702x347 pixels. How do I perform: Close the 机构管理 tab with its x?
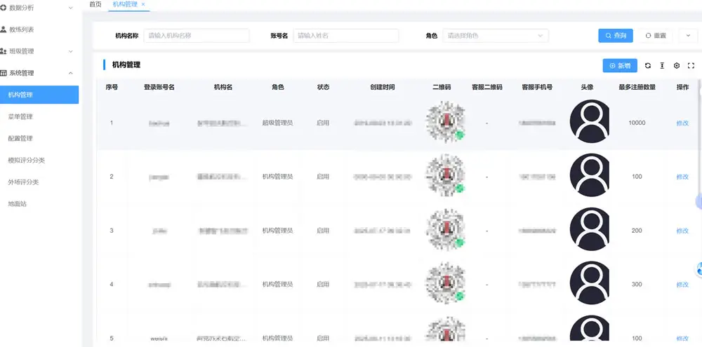click(x=143, y=4)
